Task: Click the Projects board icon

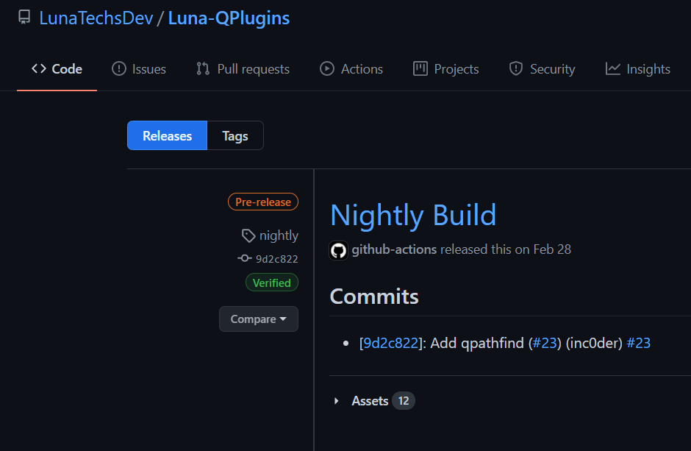Action: pyautogui.click(x=420, y=68)
